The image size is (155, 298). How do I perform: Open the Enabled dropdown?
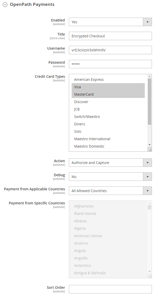pos(110,22)
